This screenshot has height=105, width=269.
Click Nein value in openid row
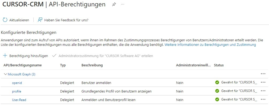click(x=180, y=83)
